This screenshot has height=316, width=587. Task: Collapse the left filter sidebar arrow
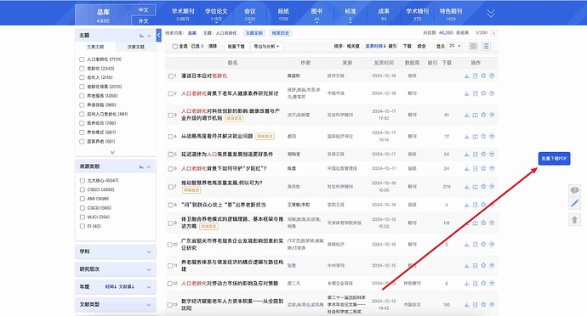[x=159, y=35]
